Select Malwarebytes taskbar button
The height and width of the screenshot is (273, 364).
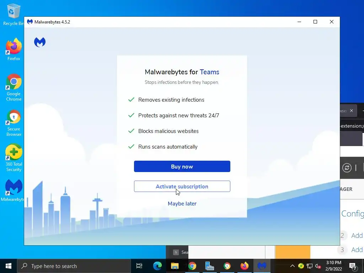[x=262, y=266]
